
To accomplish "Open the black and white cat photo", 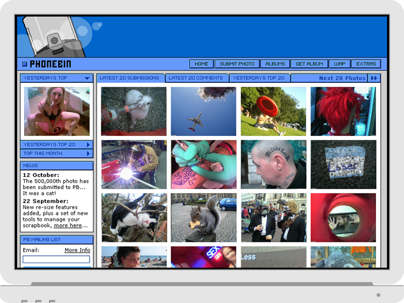I will click(134, 218).
